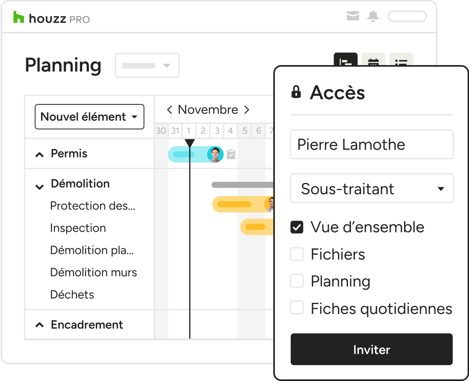Switch to calendar view icon

tap(373, 60)
